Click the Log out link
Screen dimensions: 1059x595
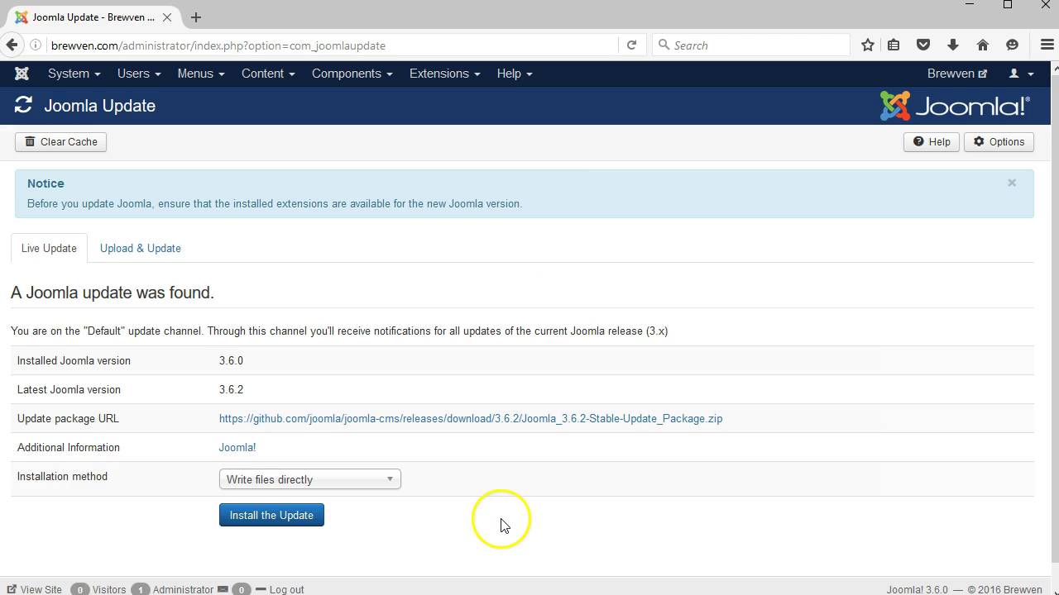click(x=280, y=589)
